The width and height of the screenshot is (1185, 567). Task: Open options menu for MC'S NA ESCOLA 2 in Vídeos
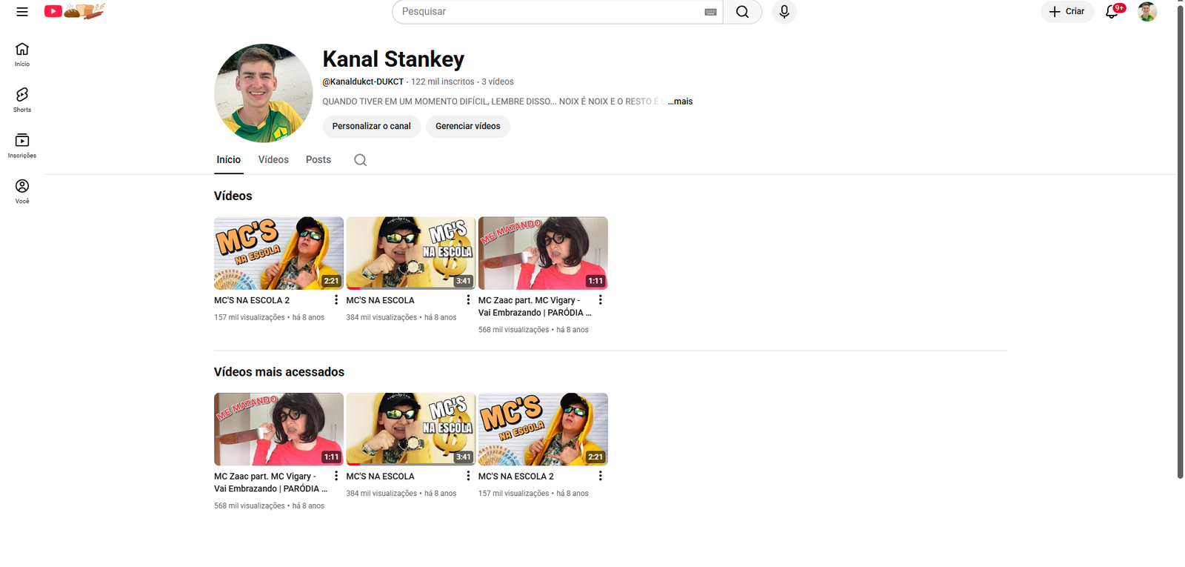[x=336, y=300]
